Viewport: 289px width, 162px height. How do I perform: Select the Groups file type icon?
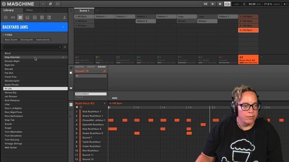[13, 18]
